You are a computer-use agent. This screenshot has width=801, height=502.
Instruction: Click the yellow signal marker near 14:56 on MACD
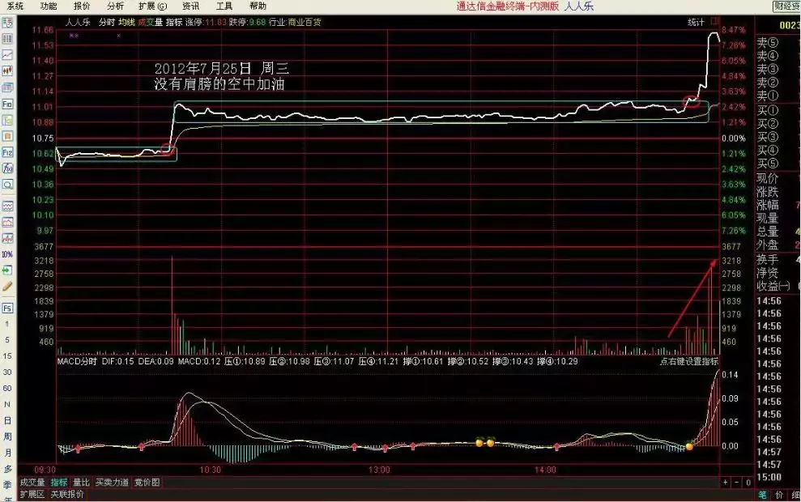(689, 446)
